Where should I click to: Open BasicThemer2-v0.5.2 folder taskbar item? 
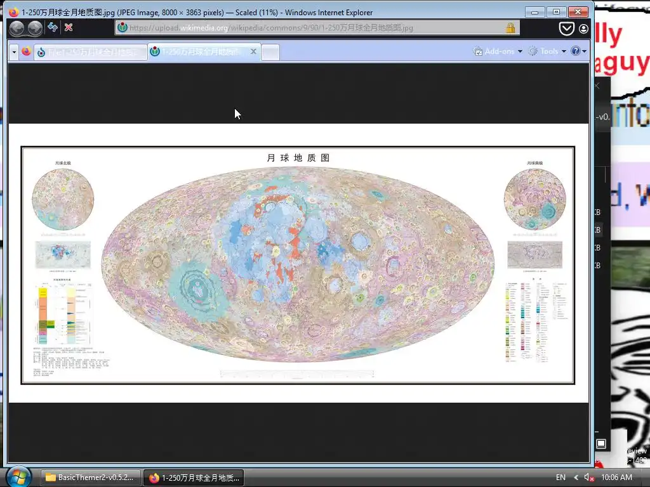(91, 477)
